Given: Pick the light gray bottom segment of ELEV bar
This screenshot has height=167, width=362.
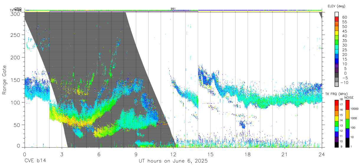Looking at the screenshot, I should click(x=337, y=85).
